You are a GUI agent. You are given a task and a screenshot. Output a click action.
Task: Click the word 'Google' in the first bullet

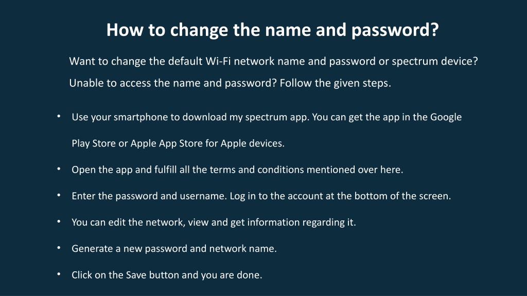click(x=446, y=117)
